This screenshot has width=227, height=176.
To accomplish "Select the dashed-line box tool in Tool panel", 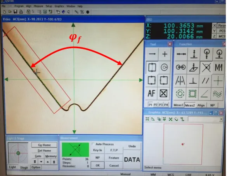I will [x=152, y=67].
